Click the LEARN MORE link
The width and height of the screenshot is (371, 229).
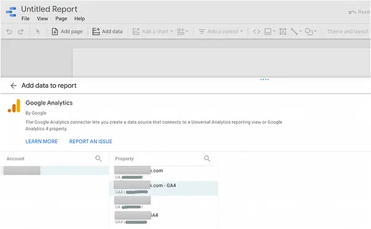pos(41,141)
